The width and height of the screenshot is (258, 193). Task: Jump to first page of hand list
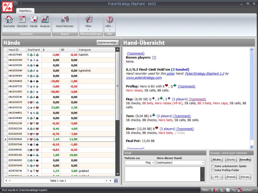(6, 181)
